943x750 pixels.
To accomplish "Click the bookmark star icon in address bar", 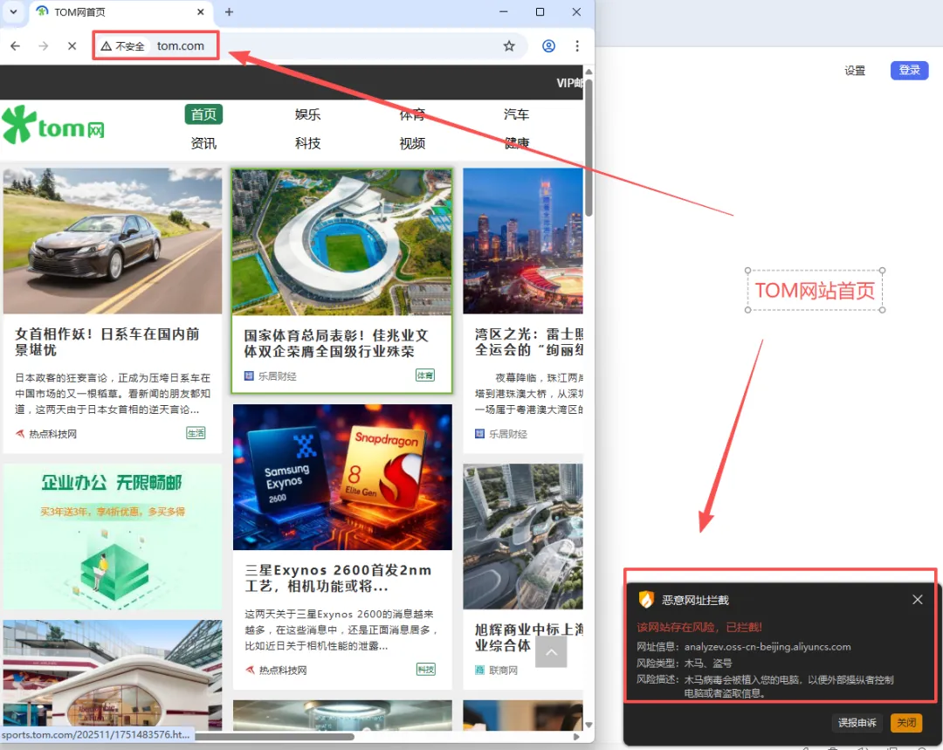I will click(509, 46).
